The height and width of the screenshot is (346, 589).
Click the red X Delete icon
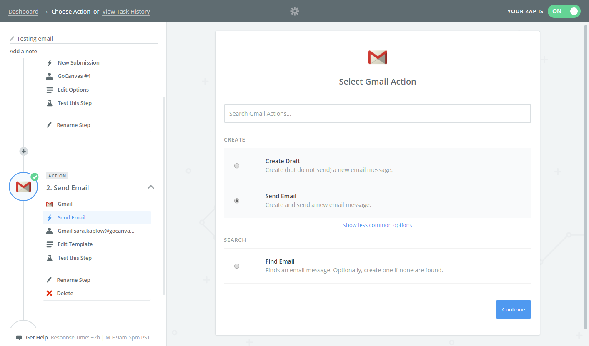coord(49,293)
